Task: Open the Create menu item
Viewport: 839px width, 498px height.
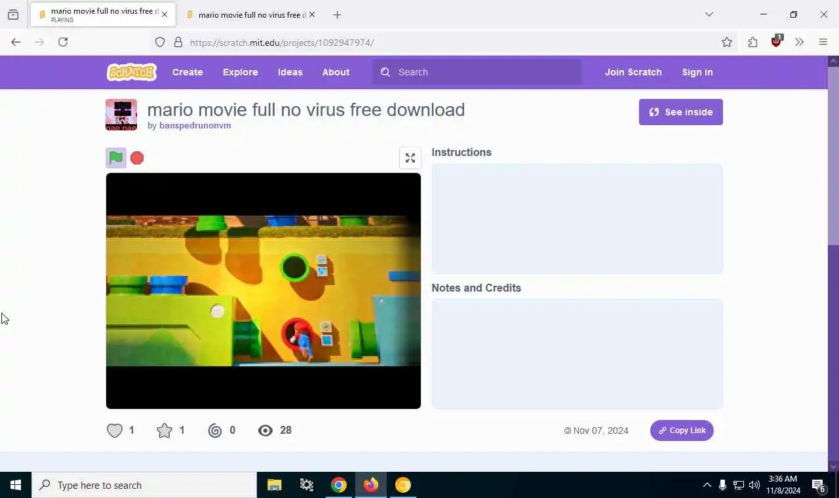Action: coord(187,72)
